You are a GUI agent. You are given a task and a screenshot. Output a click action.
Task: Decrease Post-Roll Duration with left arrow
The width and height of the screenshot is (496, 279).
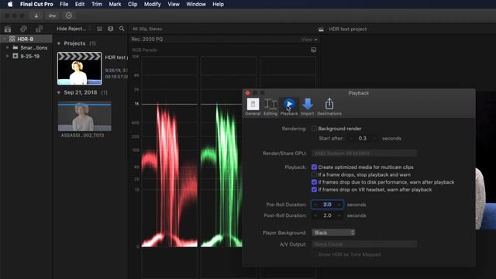[x=315, y=215]
